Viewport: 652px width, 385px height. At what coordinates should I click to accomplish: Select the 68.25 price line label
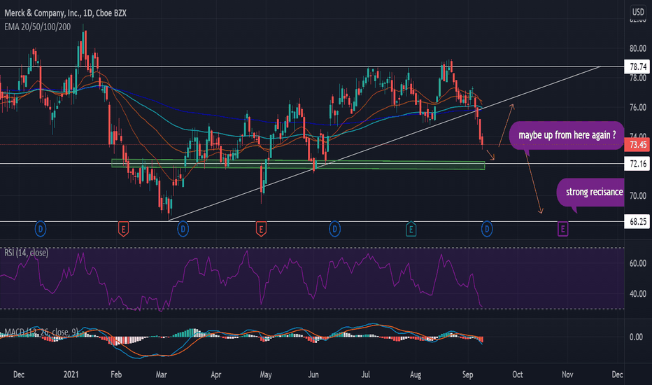tap(637, 221)
